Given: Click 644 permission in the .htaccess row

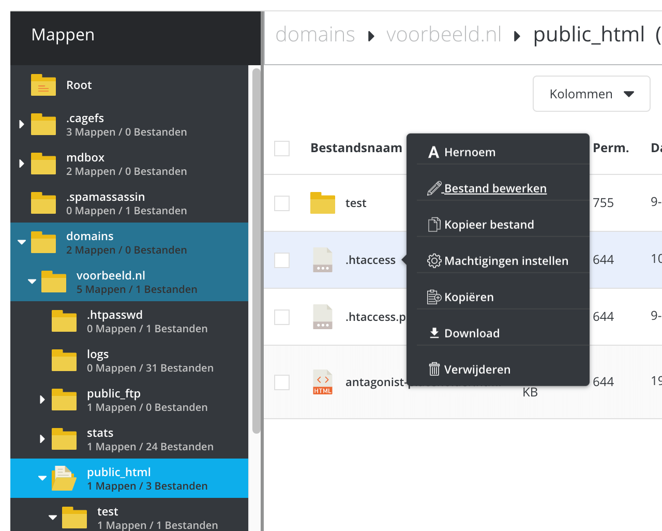Looking at the screenshot, I should 603,260.
